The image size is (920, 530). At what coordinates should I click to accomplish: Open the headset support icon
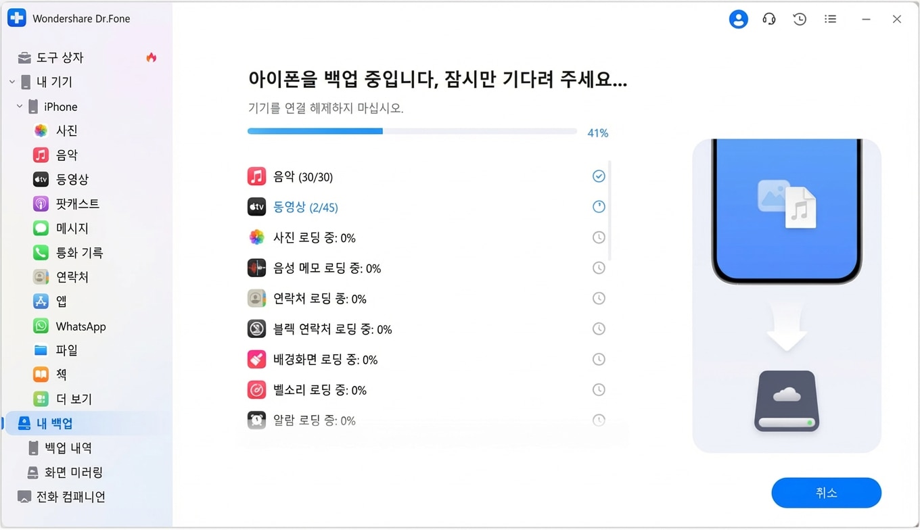(x=769, y=20)
